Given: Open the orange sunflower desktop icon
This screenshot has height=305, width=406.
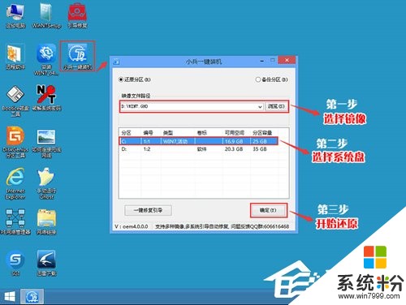Looking at the screenshot, I should (15, 57).
